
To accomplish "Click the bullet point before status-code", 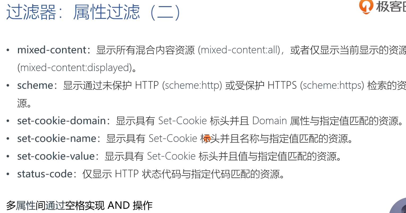I will point(8,174).
